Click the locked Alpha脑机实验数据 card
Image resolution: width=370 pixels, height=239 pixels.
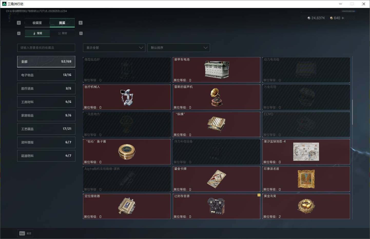click(x=127, y=179)
